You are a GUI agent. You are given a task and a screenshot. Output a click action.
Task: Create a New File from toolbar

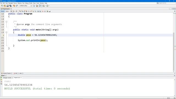(2, 6)
